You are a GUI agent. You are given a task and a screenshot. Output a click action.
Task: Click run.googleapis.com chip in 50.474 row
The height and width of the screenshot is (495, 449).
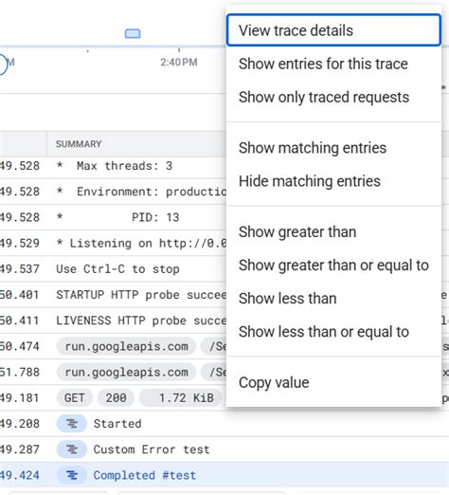point(126,346)
